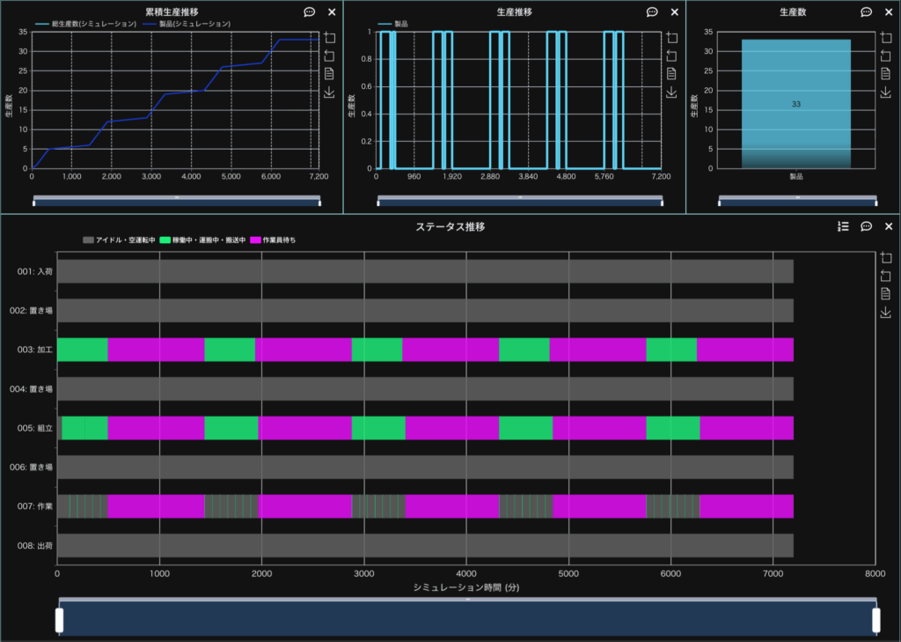Click left handle of ステータス推移 zoom slider
Image resolution: width=901 pixels, height=642 pixels.
(x=60, y=620)
